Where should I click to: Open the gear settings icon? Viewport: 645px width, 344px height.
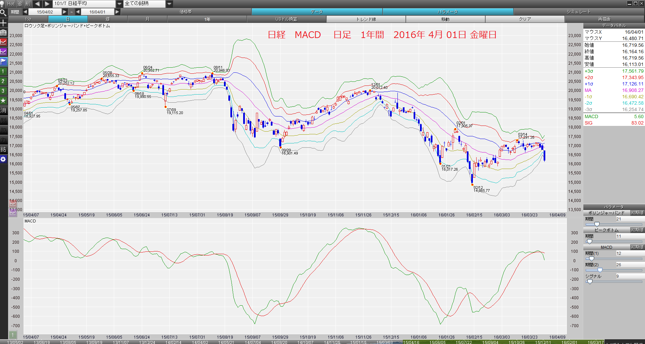click(x=3, y=159)
